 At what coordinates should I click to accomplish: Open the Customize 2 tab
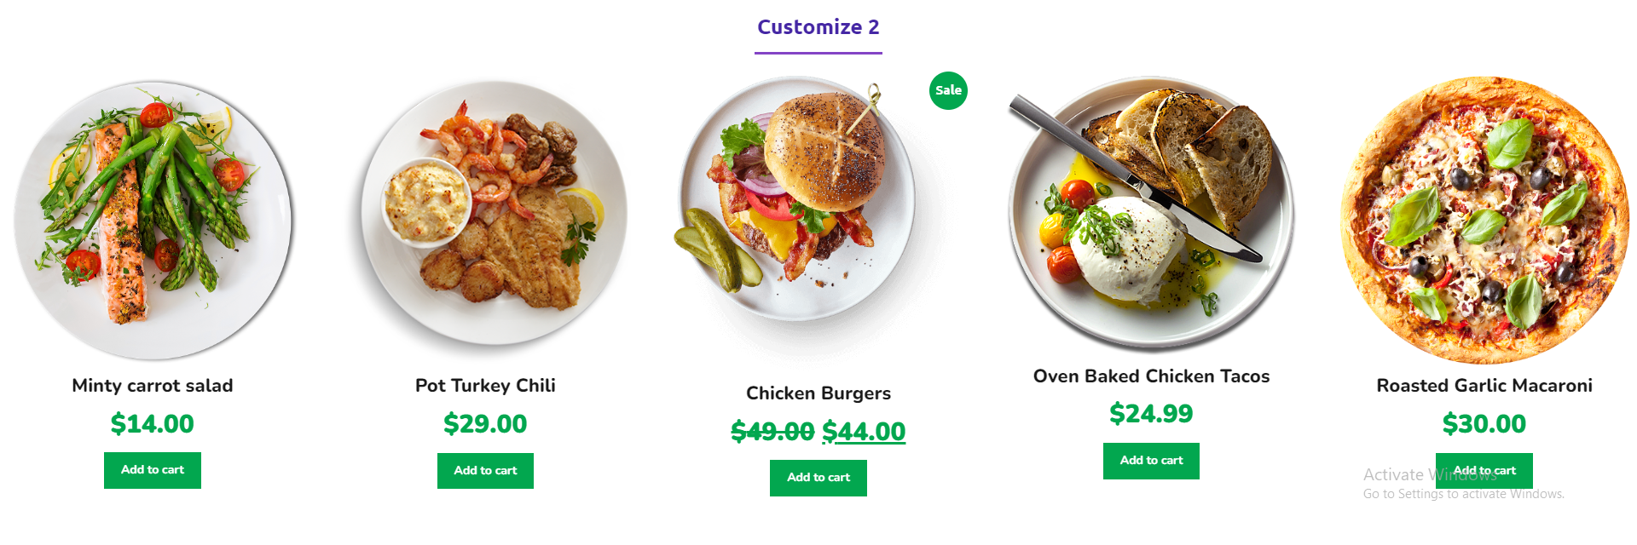818,27
